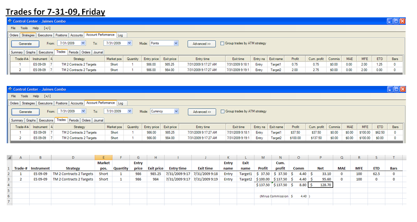The width and height of the screenshot is (417, 222).
Task: Switch to the Accounts tab in upper window
Action: coord(77,35)
